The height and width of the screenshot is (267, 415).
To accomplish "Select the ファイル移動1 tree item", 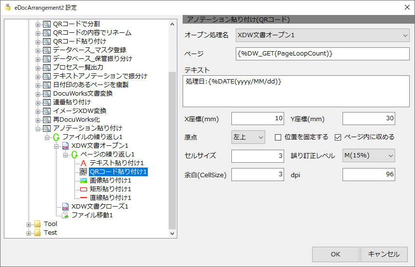I will pyautogui.click(x=92, y=215).
